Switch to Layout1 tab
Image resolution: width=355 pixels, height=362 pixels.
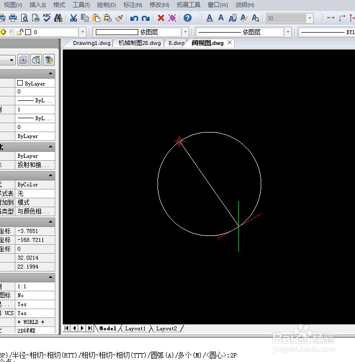pos(135,328)
